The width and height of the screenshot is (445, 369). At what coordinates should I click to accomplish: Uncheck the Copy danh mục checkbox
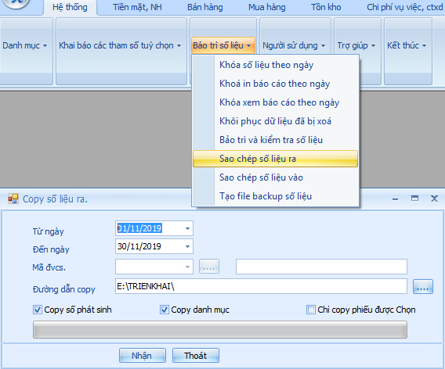click(x=165, y=310)
